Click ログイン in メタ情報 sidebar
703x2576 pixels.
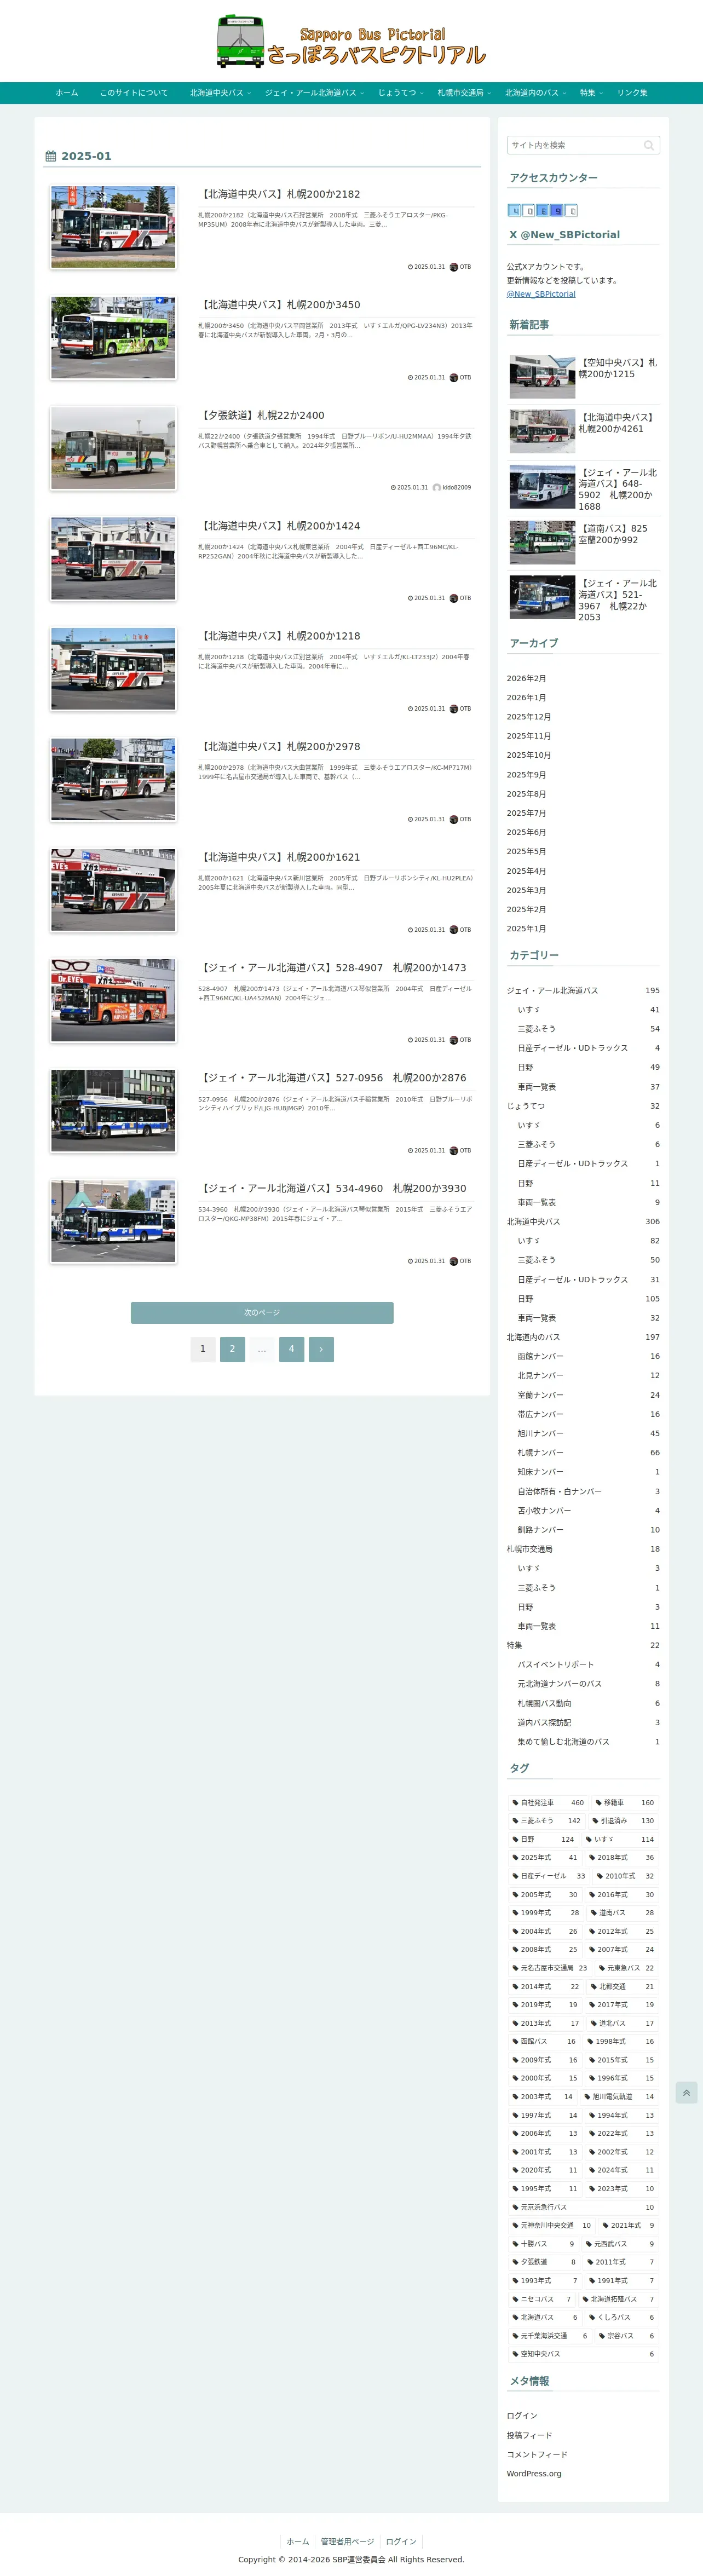pyautogui.click(x=522, y=2416)
